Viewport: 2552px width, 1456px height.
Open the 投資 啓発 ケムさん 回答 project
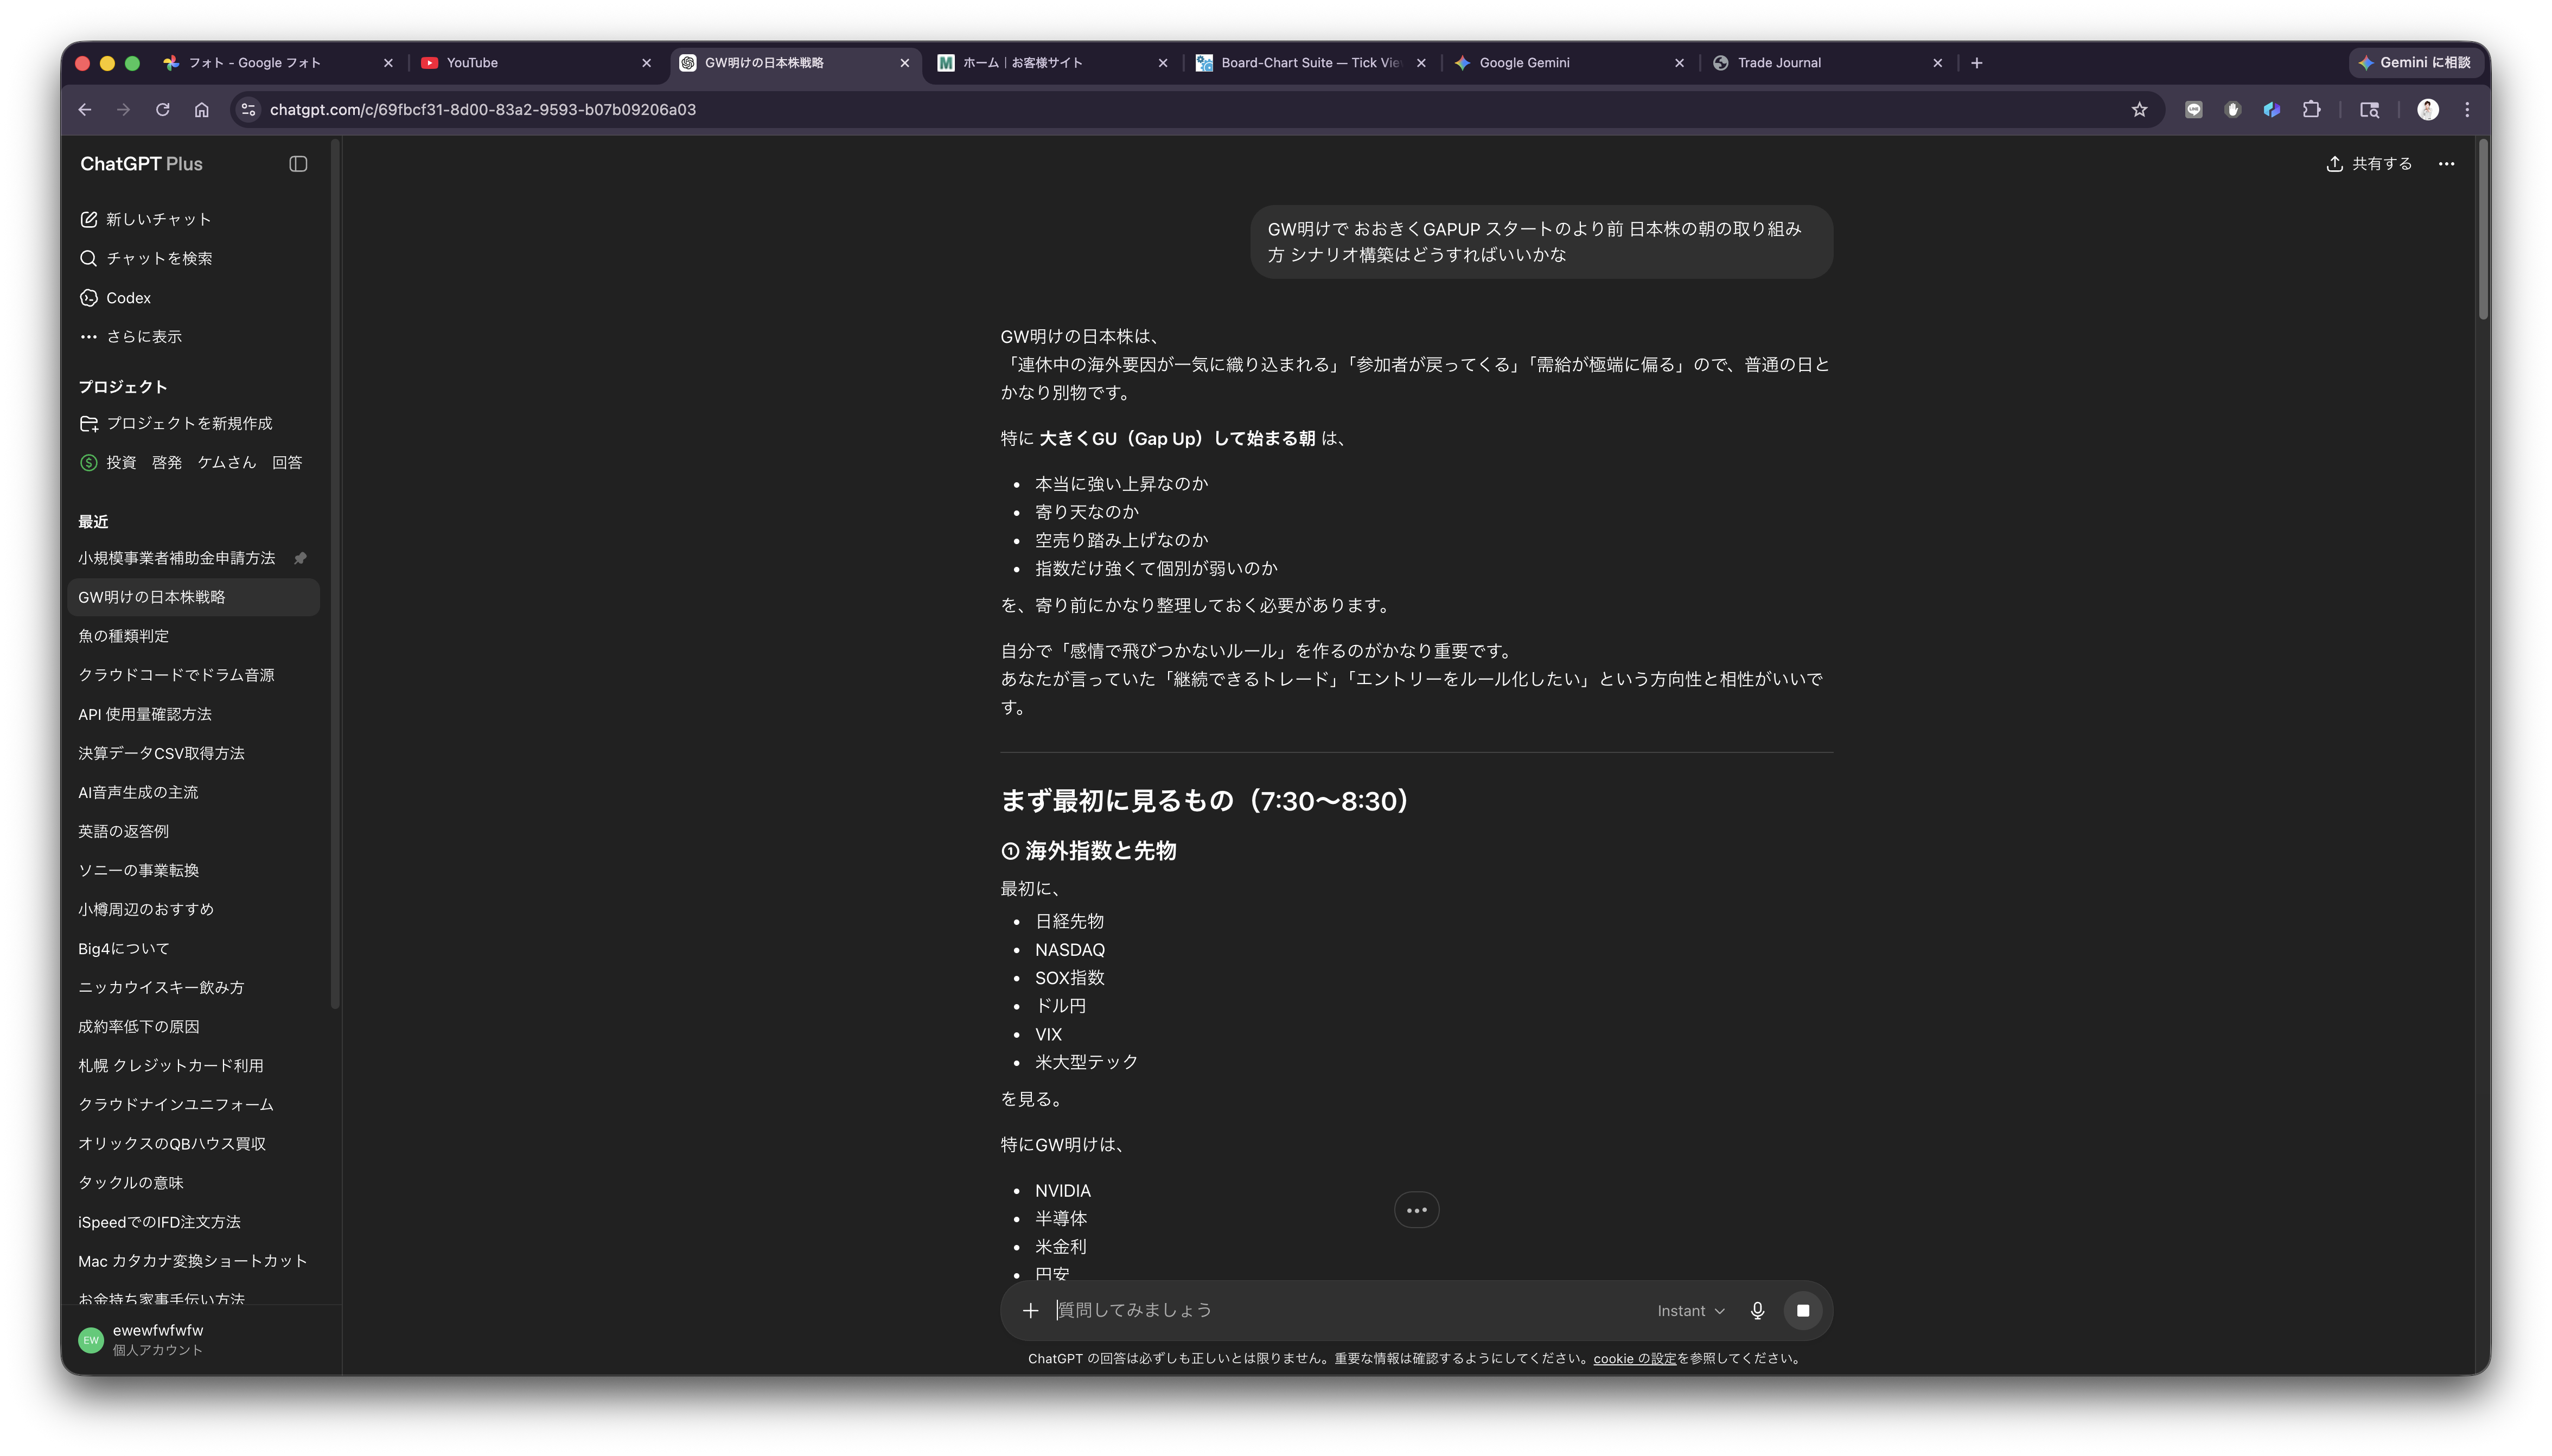[194, 462]
